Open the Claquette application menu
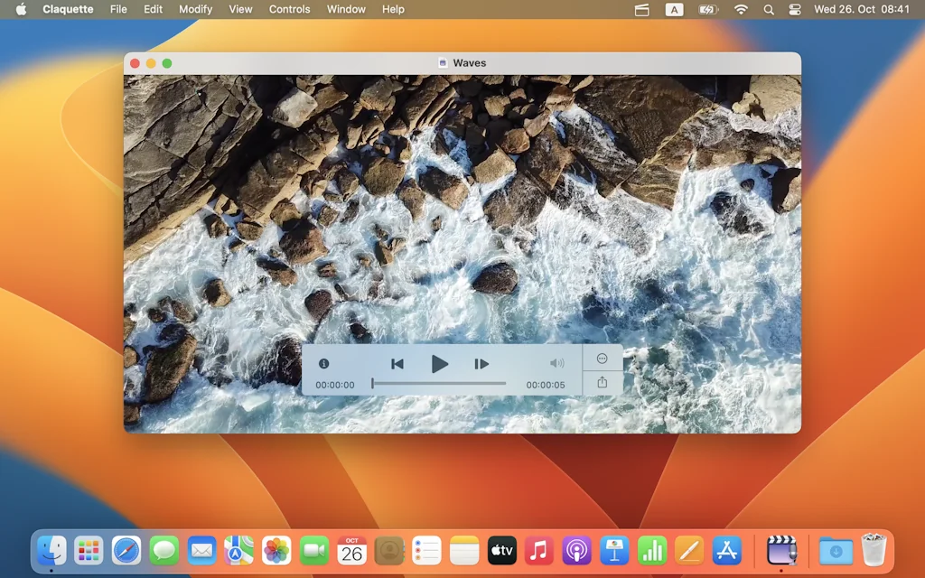 point(68,9)
